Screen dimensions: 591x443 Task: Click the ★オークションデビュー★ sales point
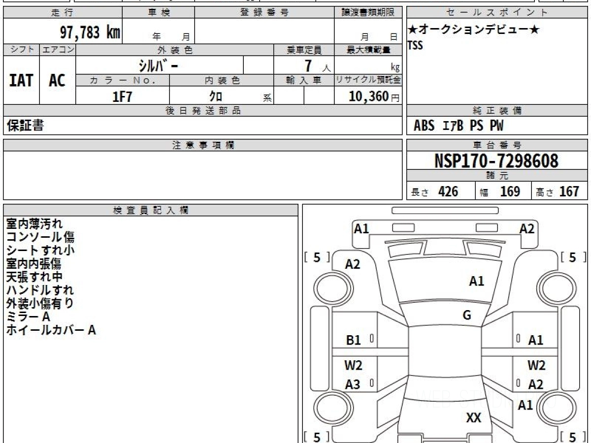tap(474, 30)
